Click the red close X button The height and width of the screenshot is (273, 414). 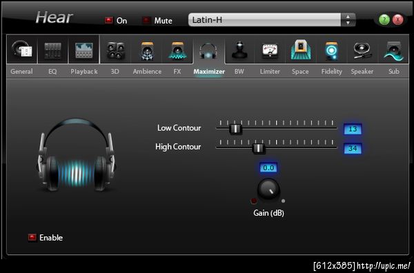coord(397,19)
